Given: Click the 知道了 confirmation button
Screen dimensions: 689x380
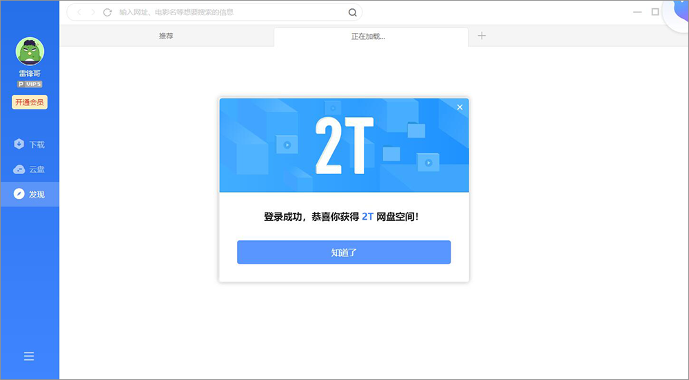Looking at the screenshot, I should [344, 253].
